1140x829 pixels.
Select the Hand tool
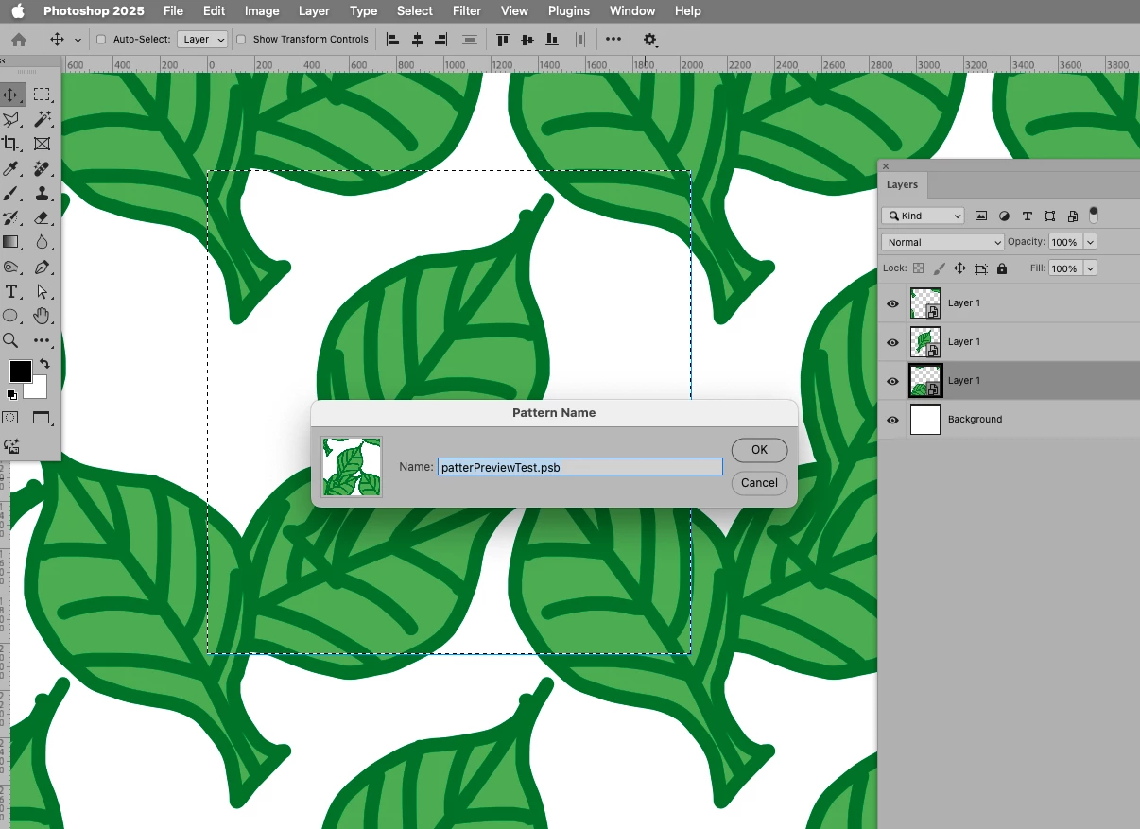[x=42, y=316]
